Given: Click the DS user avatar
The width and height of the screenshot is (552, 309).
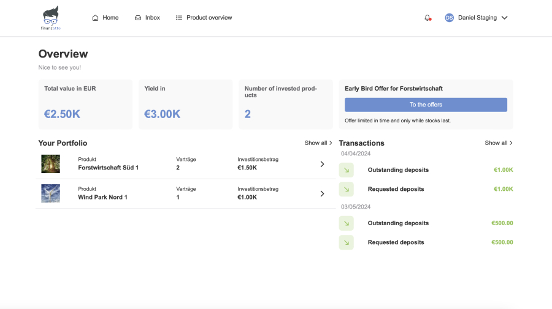Looking at the screenshot, I should pos(449,18).
